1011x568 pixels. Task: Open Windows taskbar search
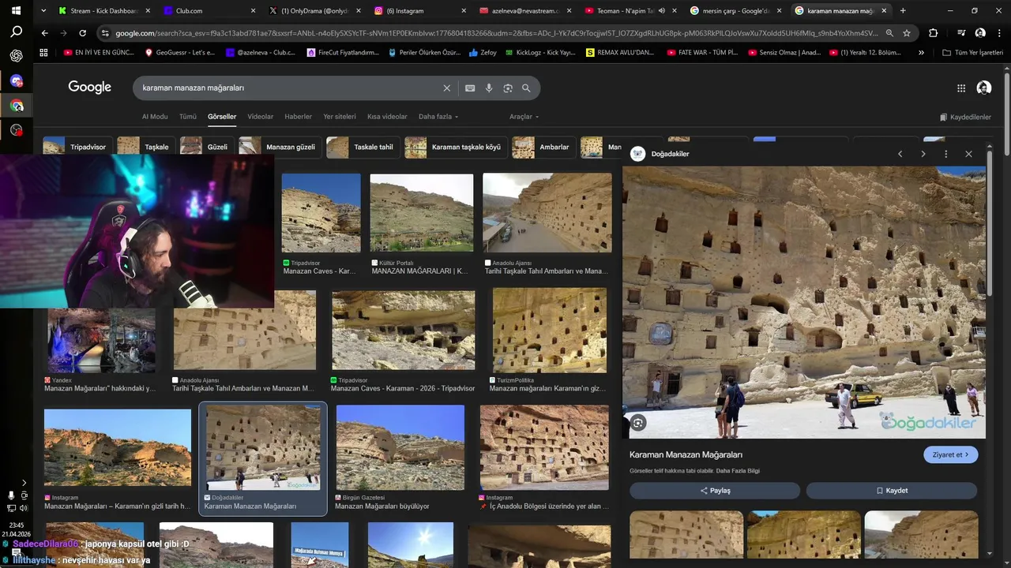coord(16,32)
